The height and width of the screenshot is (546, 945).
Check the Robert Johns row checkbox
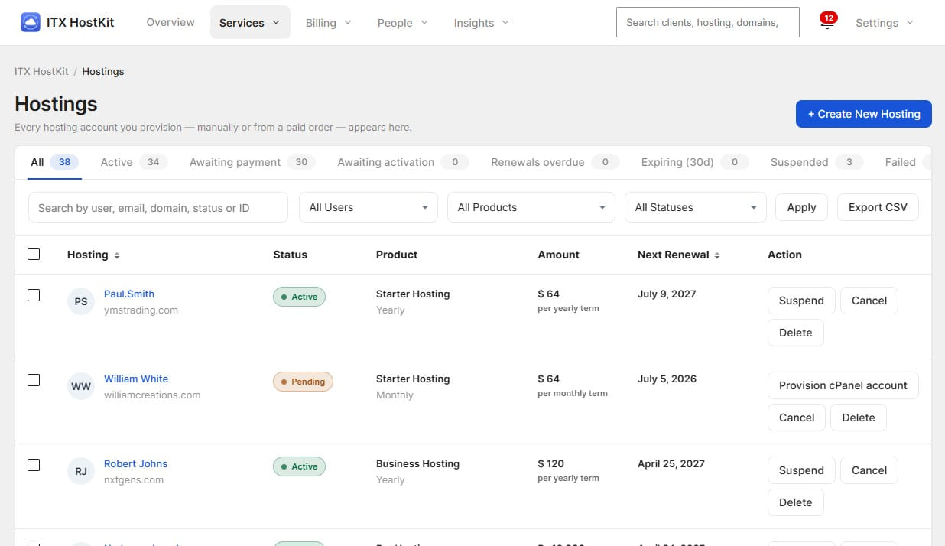pos(34,465)
